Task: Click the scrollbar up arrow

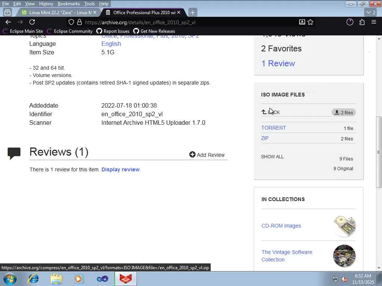Action: pos(379,39)
